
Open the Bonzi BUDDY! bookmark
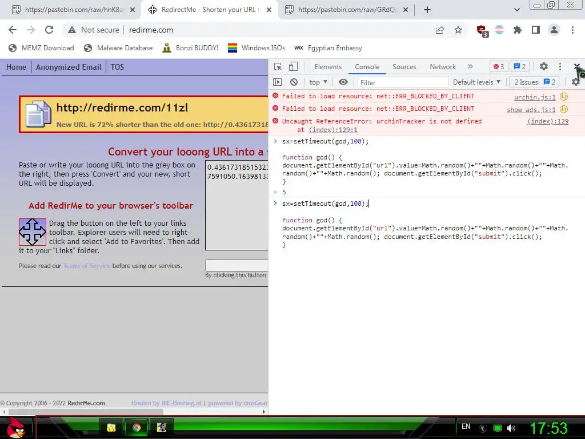click(190, 48)
